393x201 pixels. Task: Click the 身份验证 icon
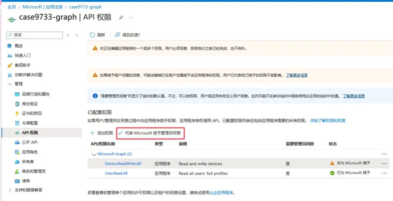(x=17, y=104)
